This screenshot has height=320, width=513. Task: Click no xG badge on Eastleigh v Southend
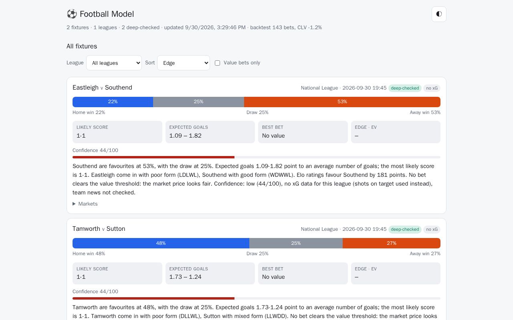click(432, 88)
